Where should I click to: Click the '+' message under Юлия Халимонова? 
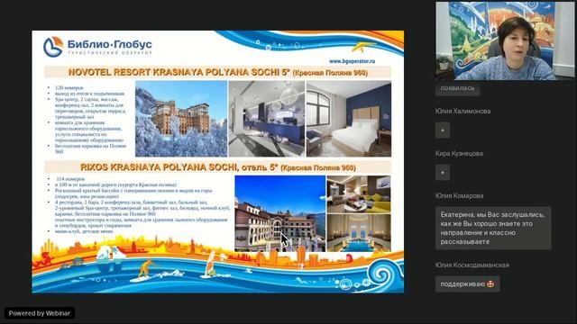443,130
